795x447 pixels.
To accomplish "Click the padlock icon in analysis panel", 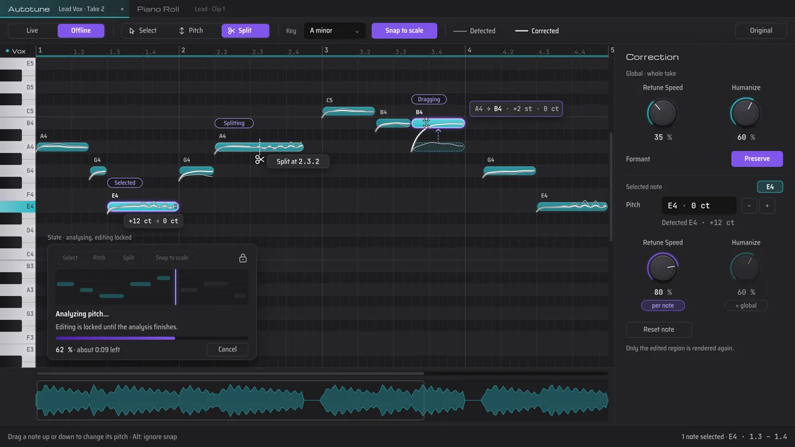I will point(243,258).
